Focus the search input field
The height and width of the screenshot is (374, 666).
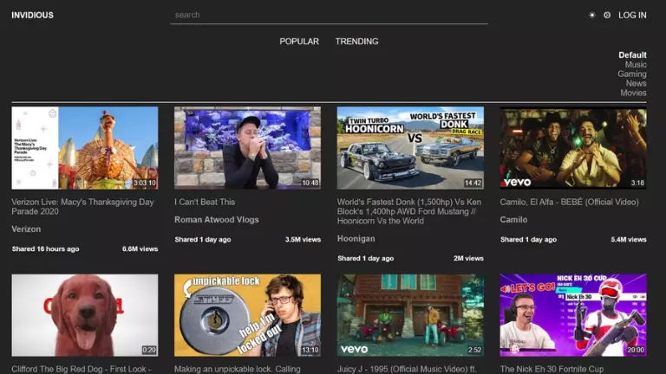(329, 16)
